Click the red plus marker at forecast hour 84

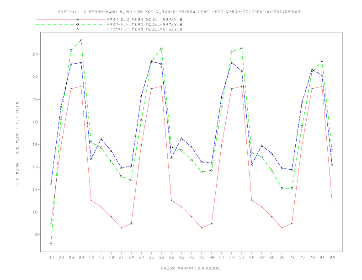click(x=332, y=200)
